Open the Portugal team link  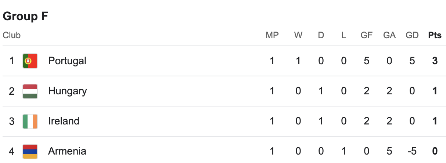coord(67,61)
